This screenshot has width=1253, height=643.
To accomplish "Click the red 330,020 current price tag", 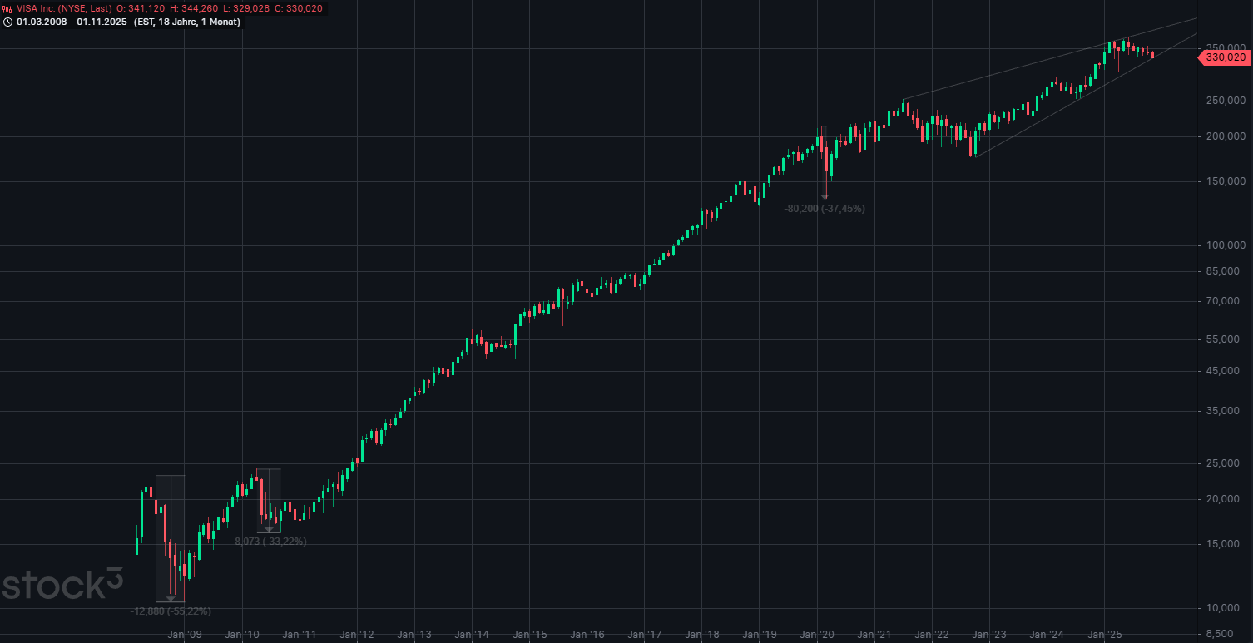I will 1226,57.
